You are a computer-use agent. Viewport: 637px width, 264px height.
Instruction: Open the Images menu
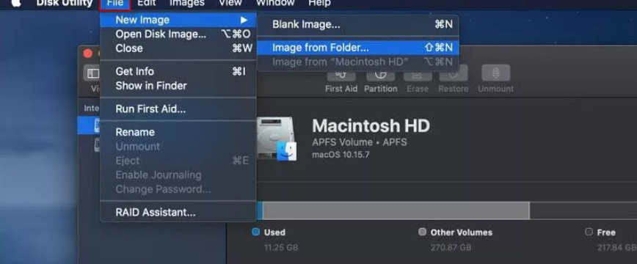[x=187, y=3]
